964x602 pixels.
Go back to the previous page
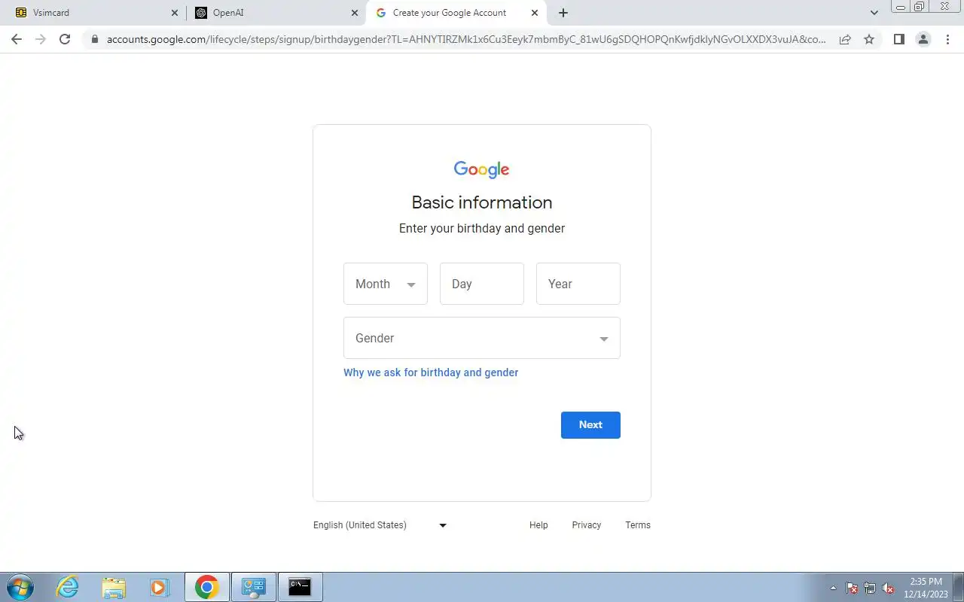[x=17, y=39]
